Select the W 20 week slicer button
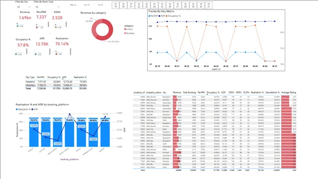This screenshot has width=318, height=179. coord(123,5)
